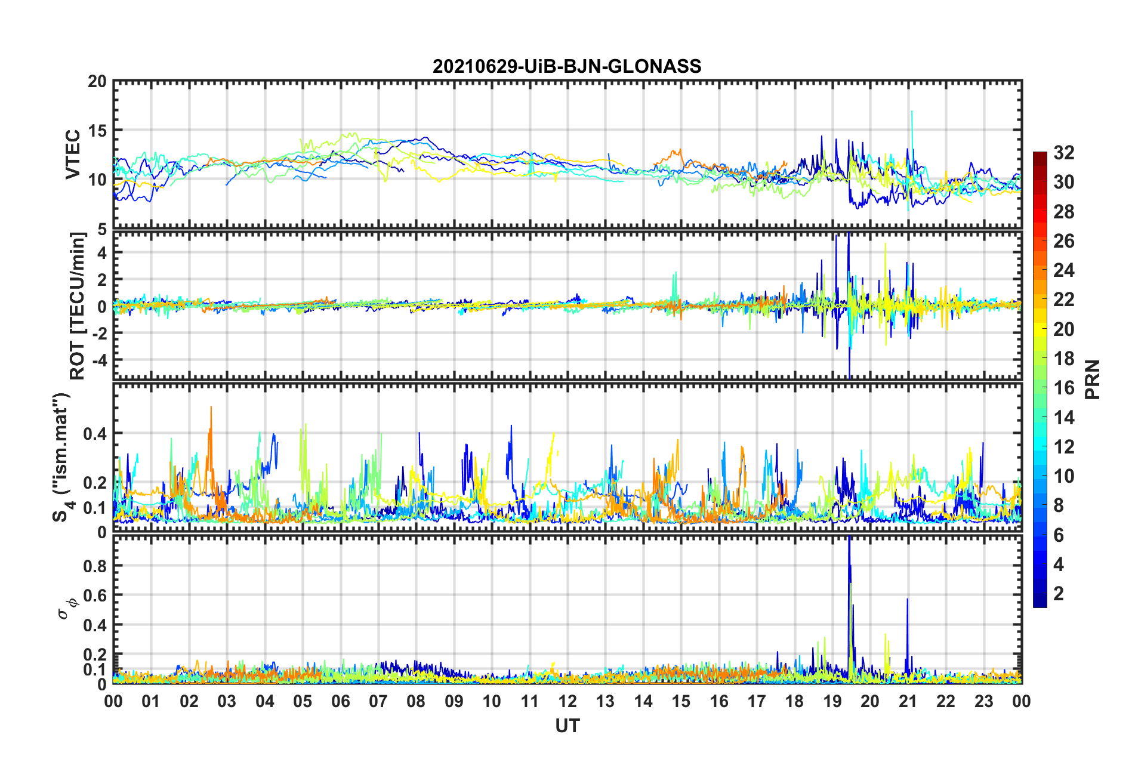Click the x-axis tick label 06
Image resolution: width=1135 pixels, height=759 pixels.
pyautogui.click(x=340, y=701)
